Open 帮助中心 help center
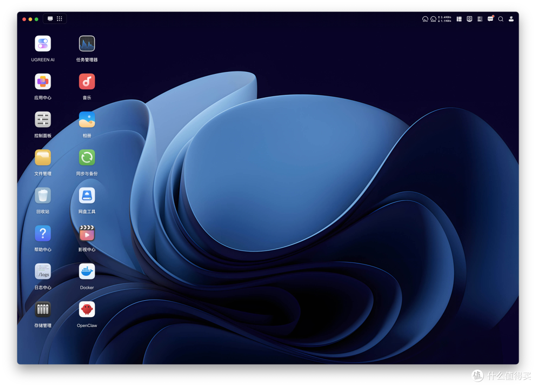Viewport: 536px width, 387px height. 43,234
